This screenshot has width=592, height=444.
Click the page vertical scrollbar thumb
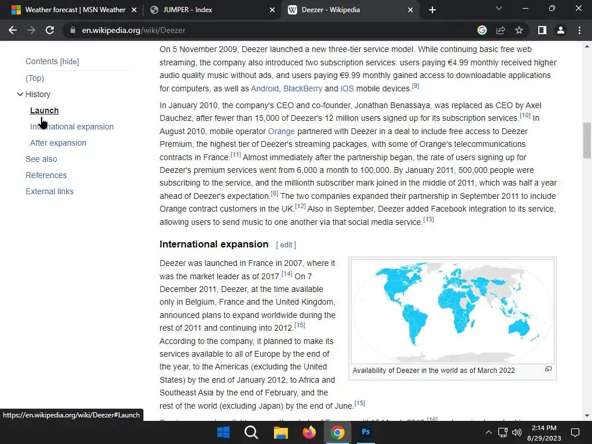(x=587, y=140)
